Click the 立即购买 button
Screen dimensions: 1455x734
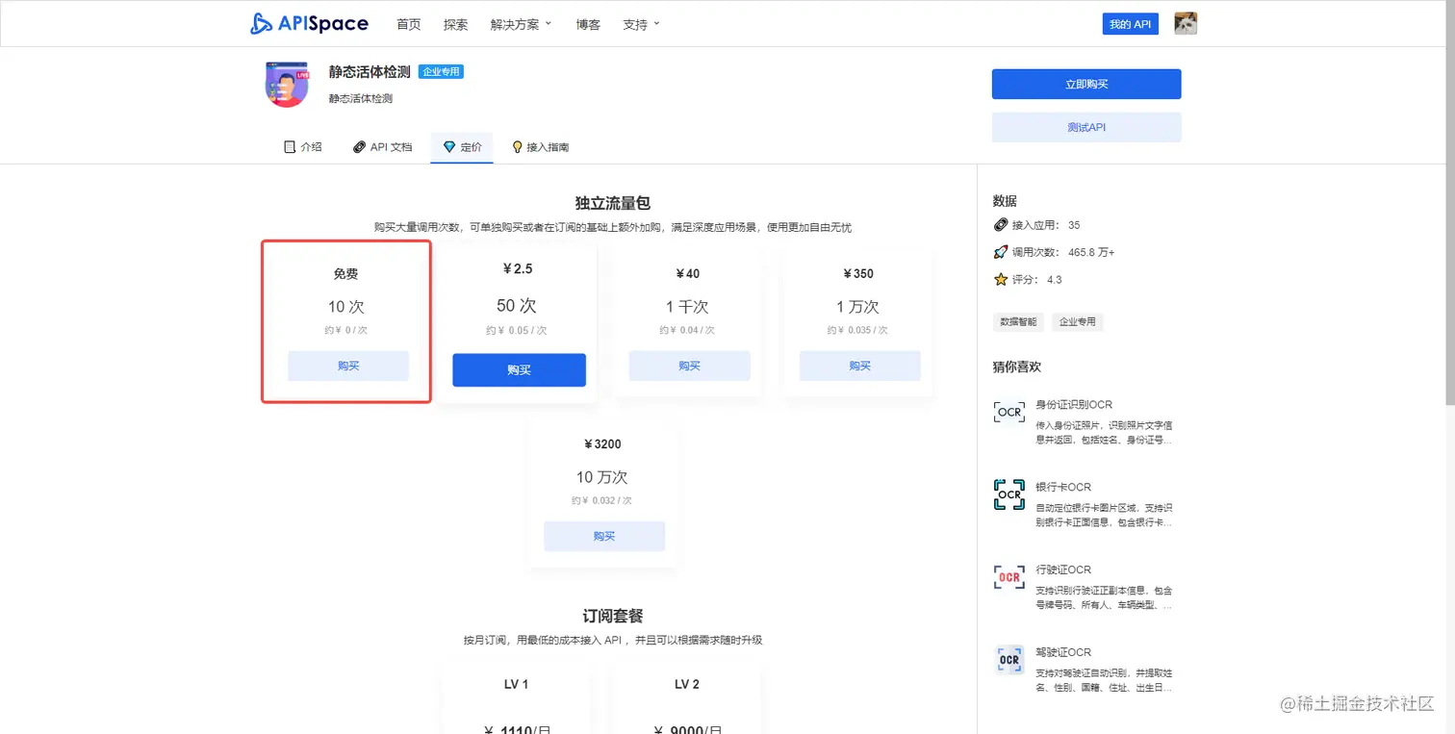click(1086, 84)
